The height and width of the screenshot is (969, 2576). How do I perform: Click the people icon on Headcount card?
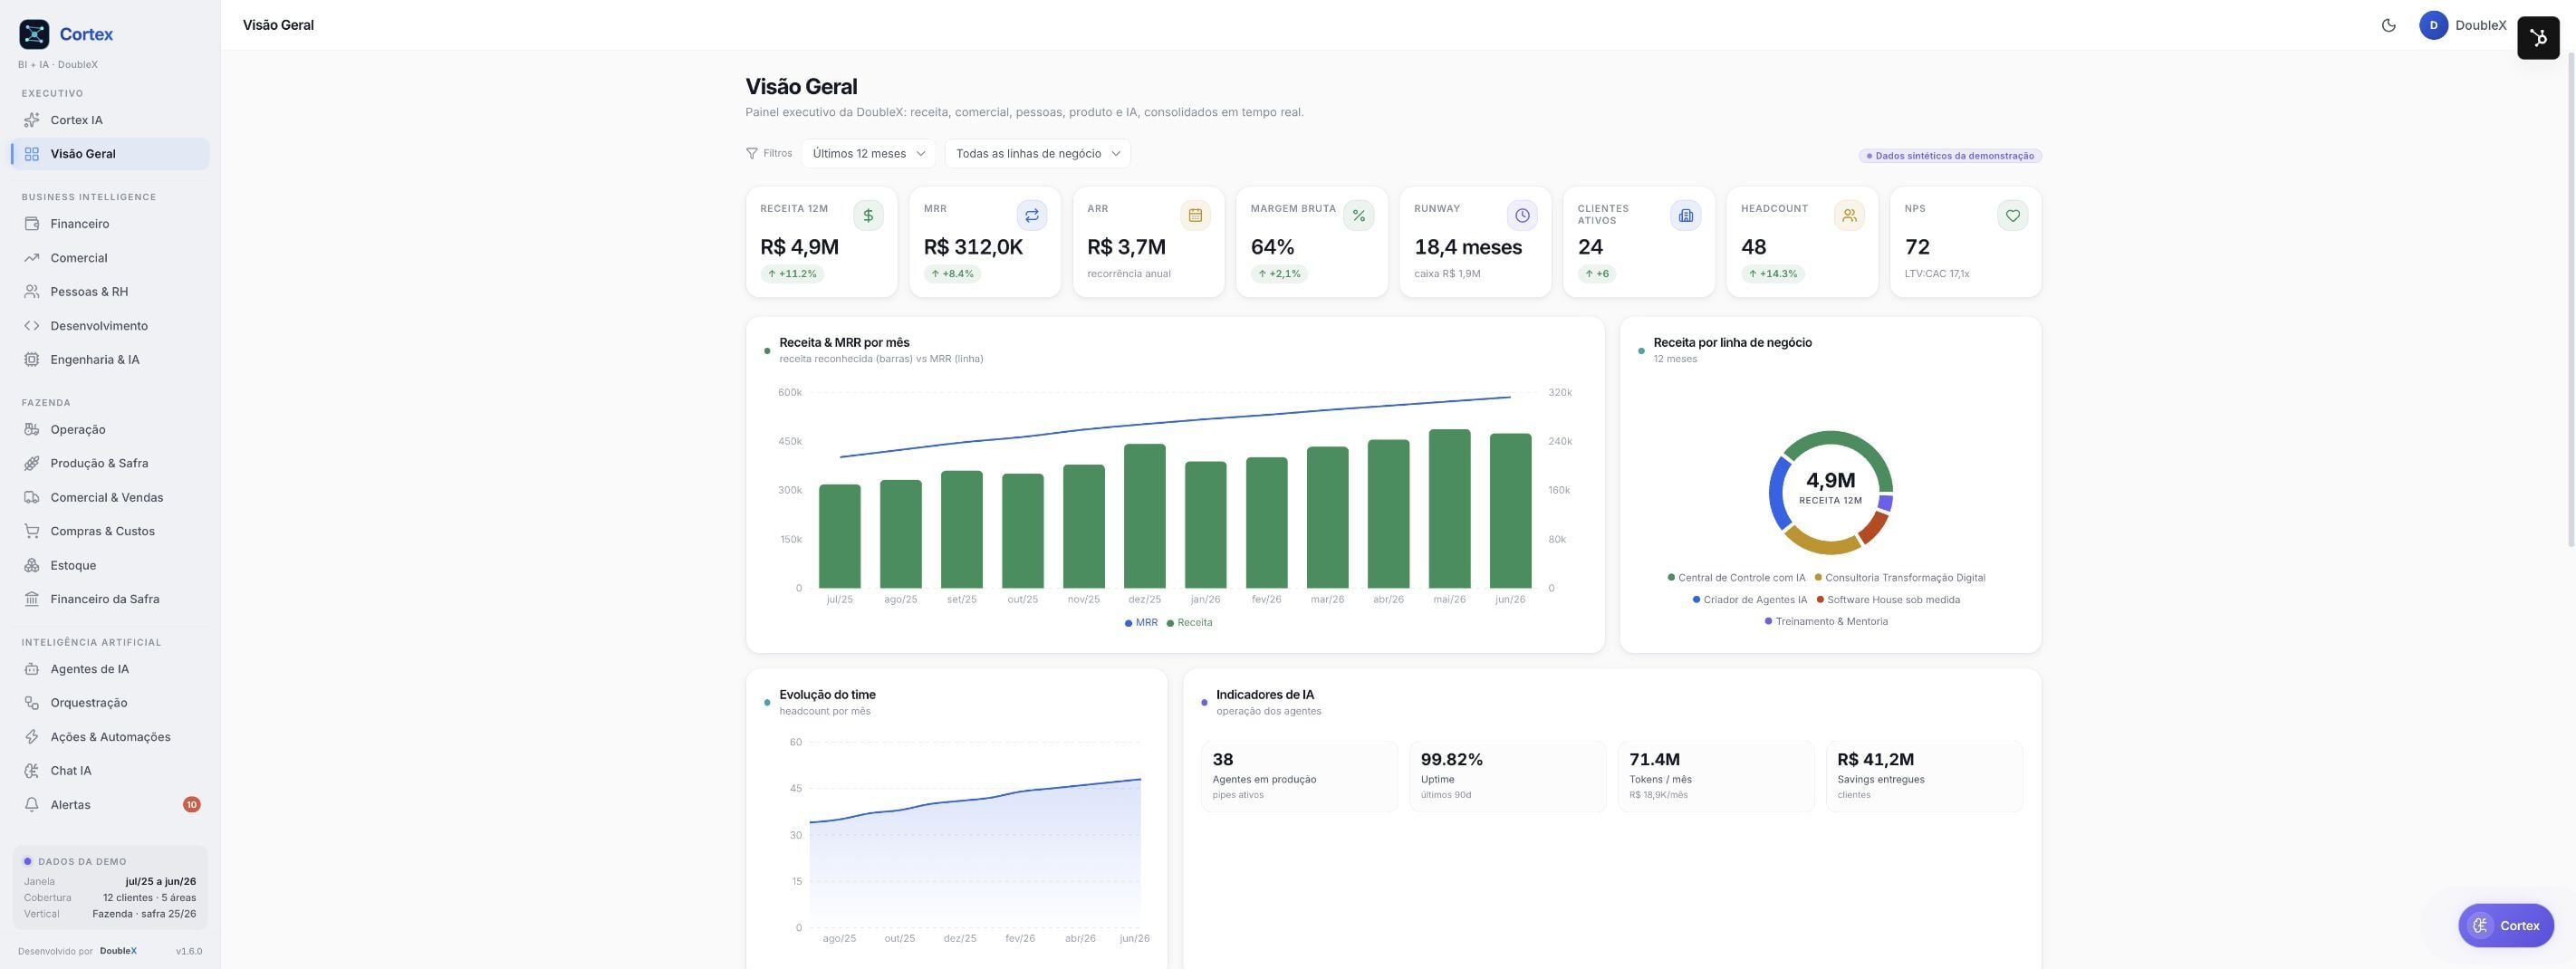(1849, 216)
